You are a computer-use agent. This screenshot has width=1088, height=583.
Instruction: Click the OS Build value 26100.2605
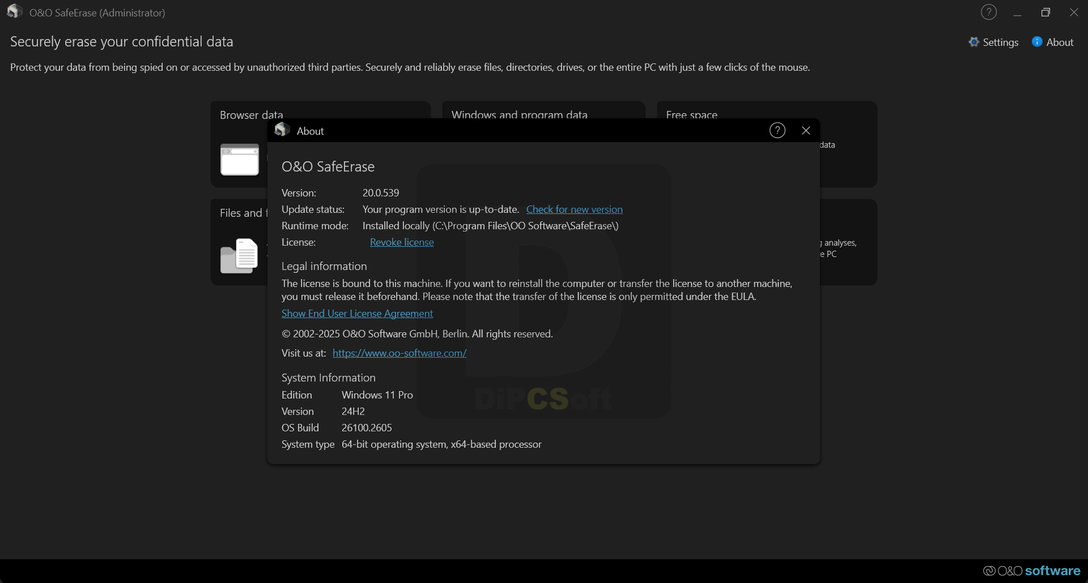(x=367, y=428)
